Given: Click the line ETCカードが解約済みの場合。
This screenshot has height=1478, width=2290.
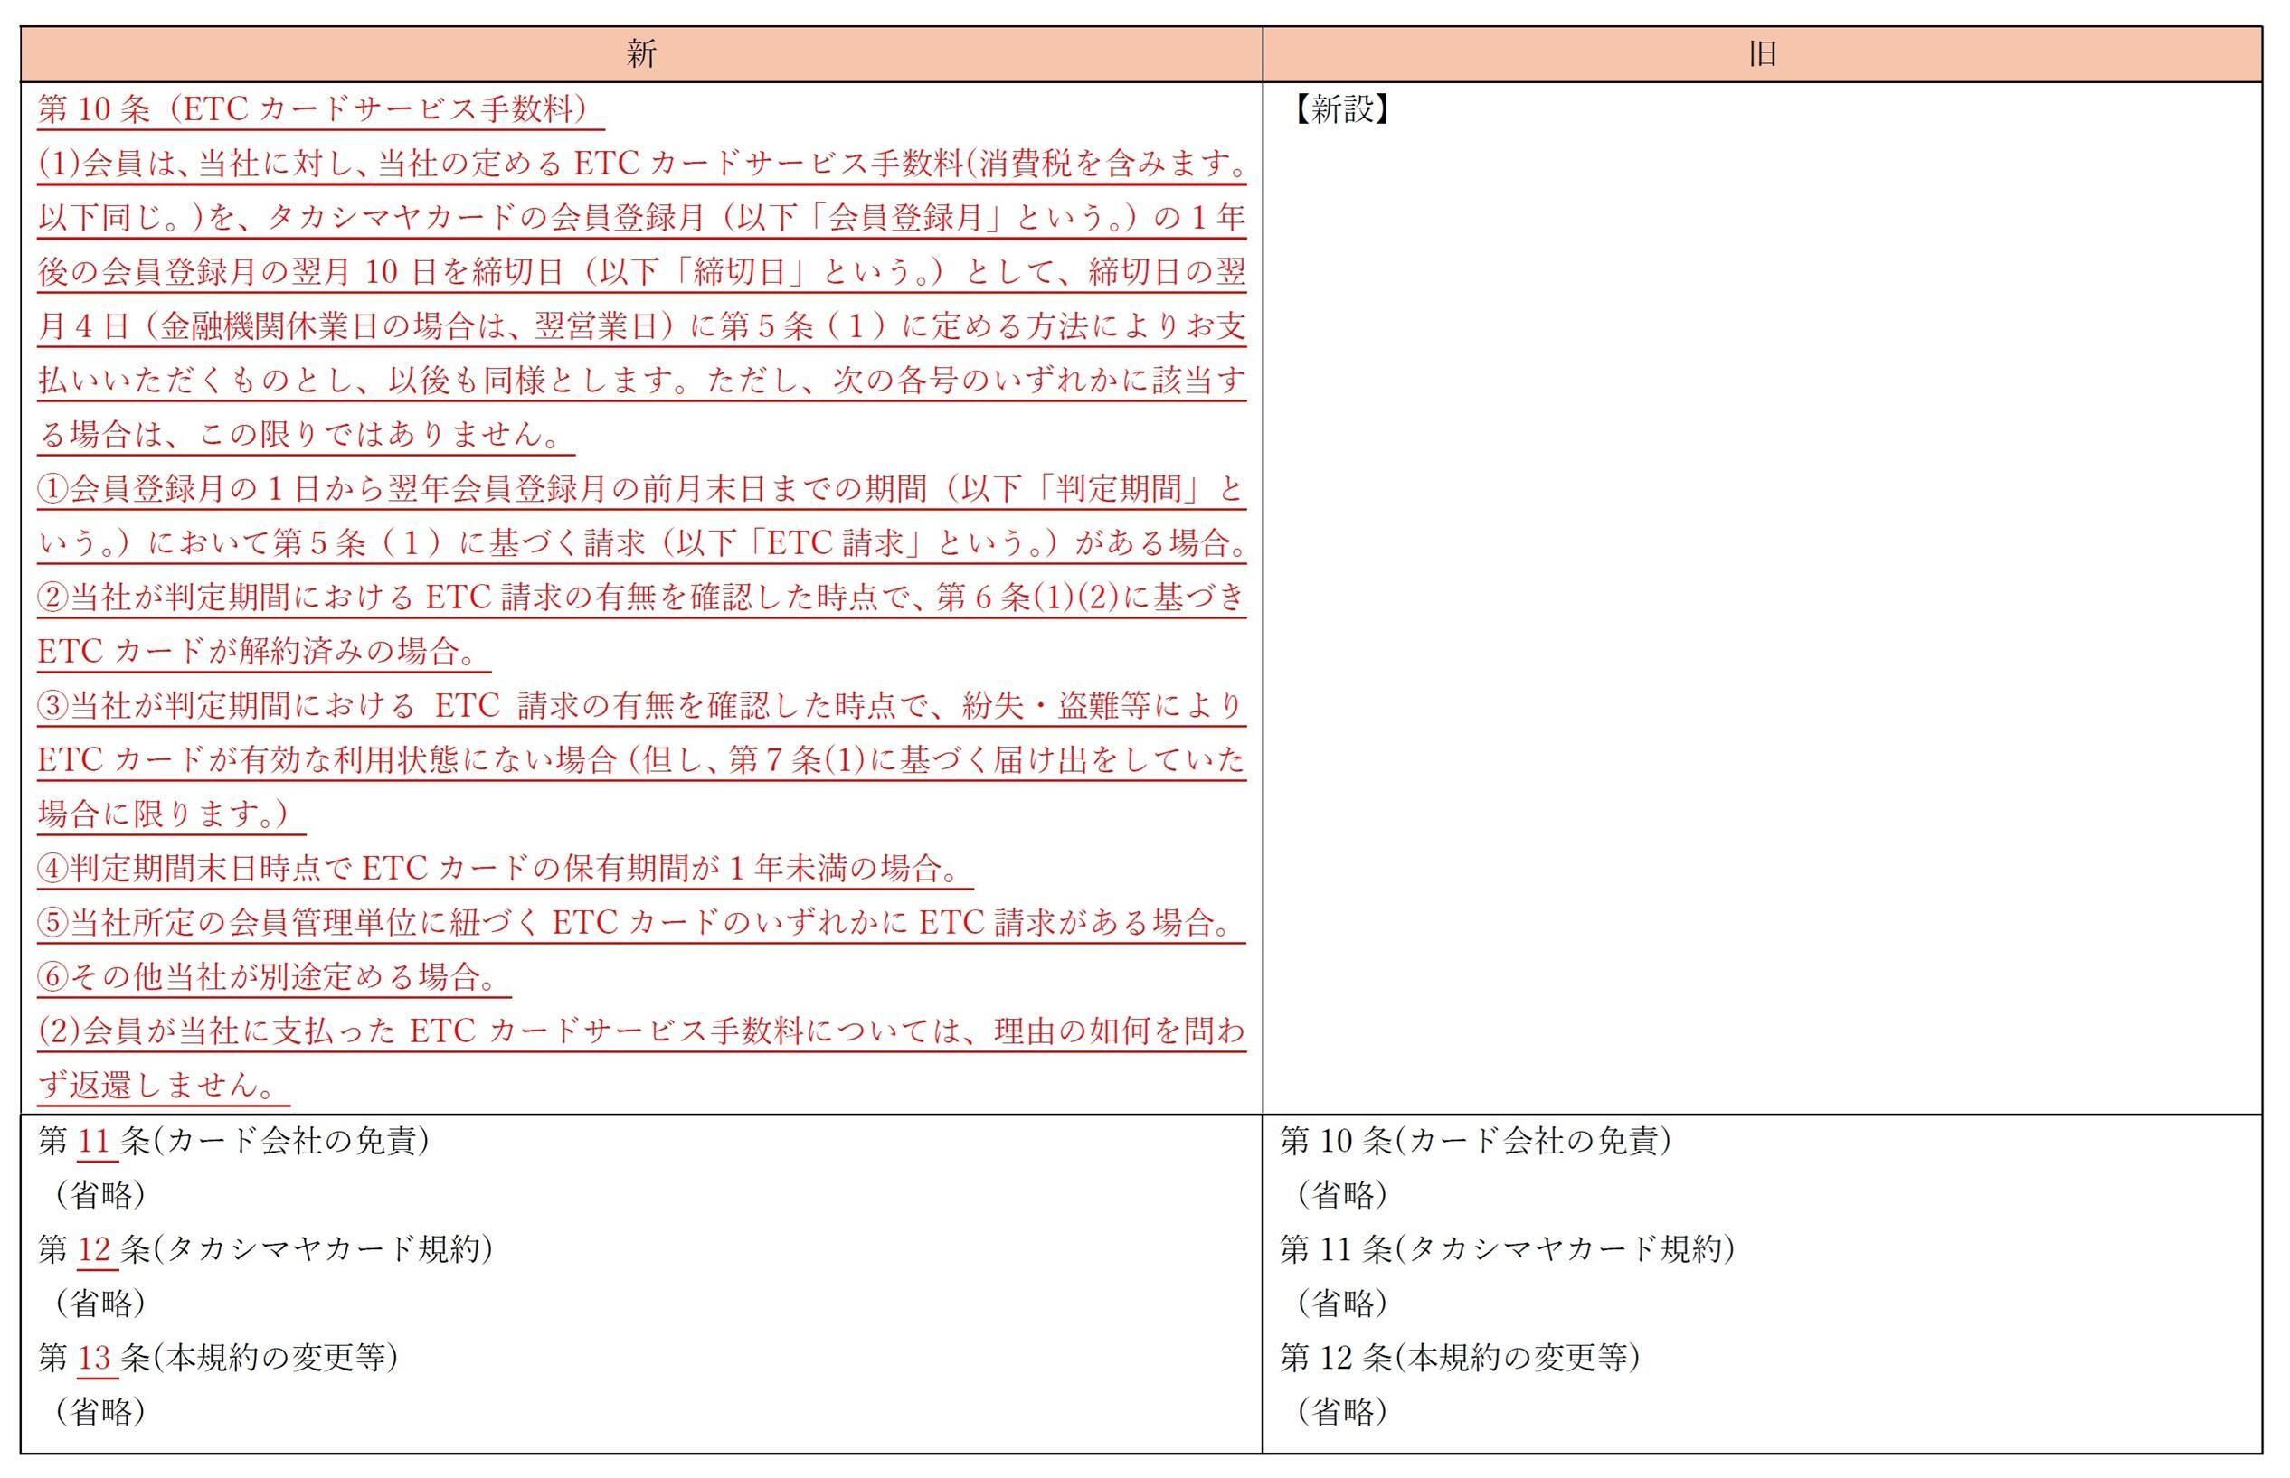Looking at the screenshot, I should [x=264, y=653].
